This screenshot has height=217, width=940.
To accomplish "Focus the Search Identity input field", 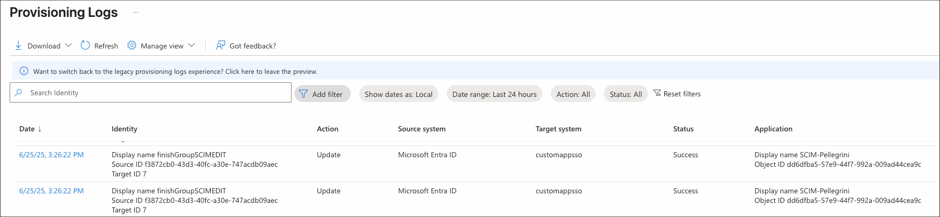I will pyautogui.click(x=151, y=92).
